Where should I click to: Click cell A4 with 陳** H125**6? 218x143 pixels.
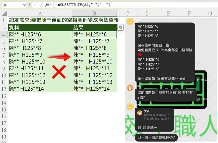pos(40,34)
